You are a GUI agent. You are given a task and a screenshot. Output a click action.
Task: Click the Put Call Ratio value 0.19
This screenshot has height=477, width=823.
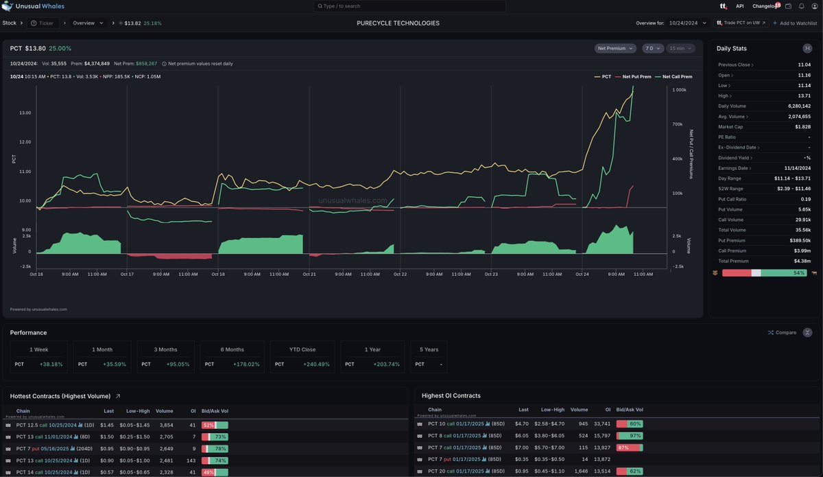pyautogui.click(x=805, y=199)
